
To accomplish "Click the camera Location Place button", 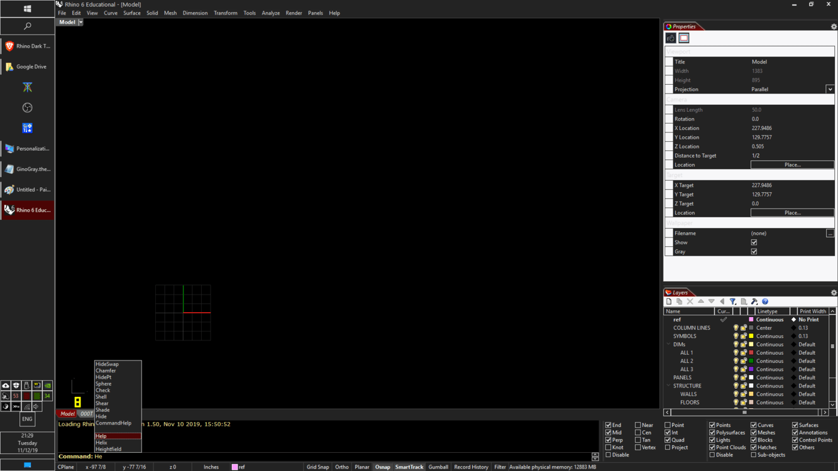I will tap(792, 165).
